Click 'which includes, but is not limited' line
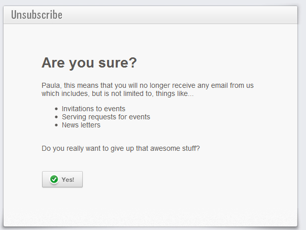The image size is (306, 230). pos(118,93)
